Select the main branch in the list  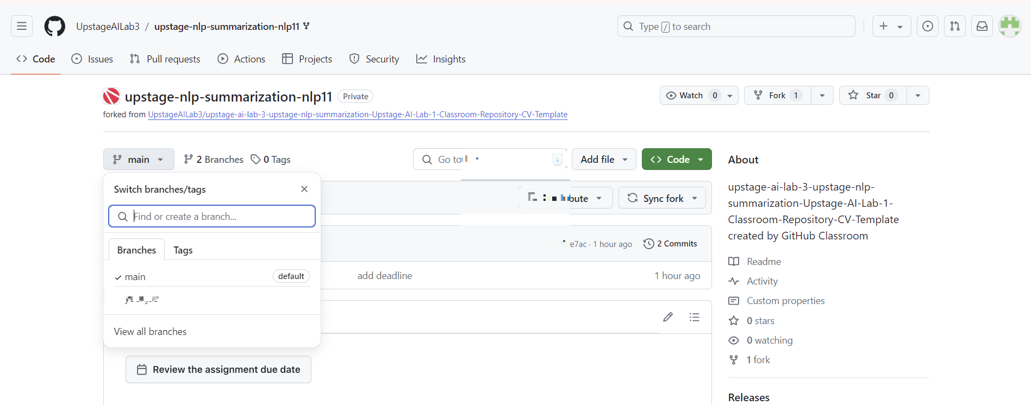point(212,276)
